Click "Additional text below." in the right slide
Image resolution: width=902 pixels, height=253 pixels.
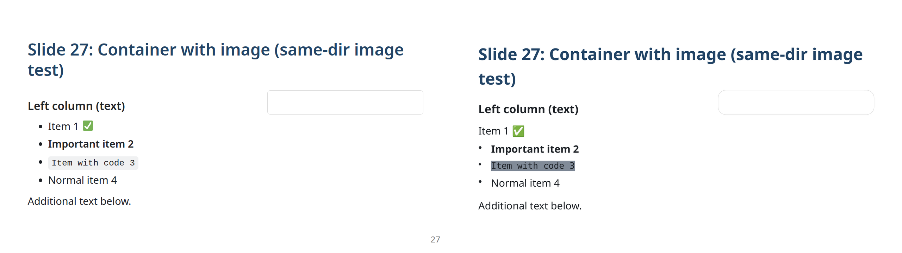[530, 206]
